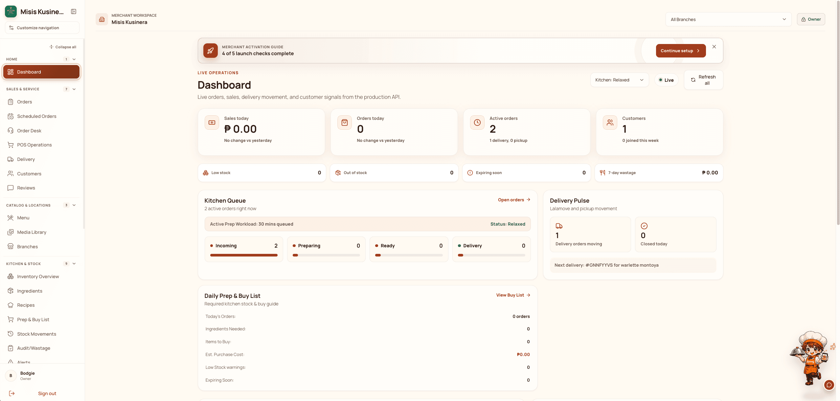This screenshot has width=840, height=401.
Task: Click the rocket activation guide icon
Action: coord(211,51)
